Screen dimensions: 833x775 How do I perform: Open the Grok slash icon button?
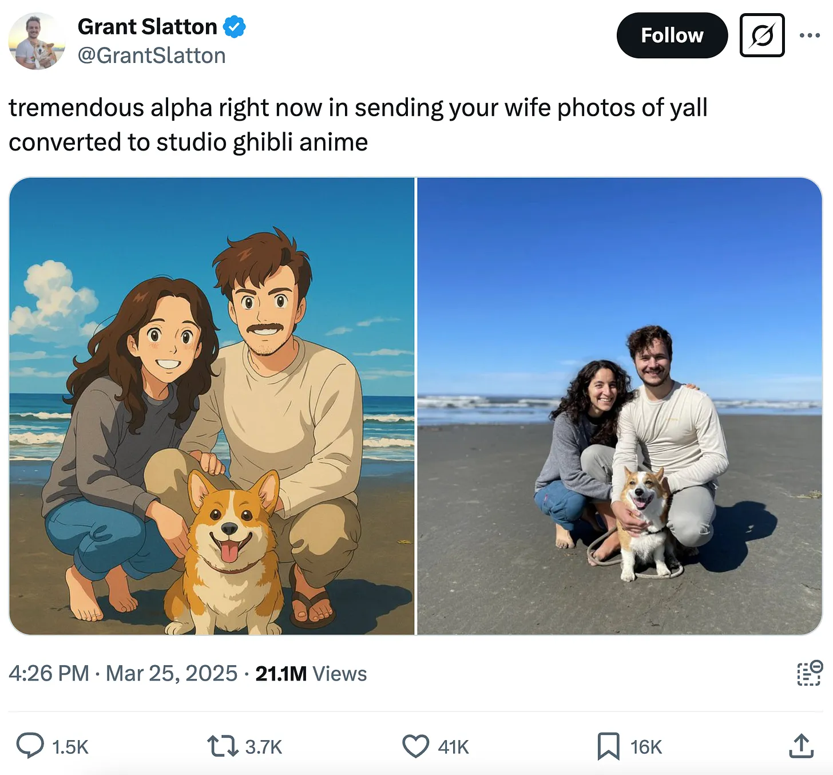pyautogui.click(x=762, y=35)
